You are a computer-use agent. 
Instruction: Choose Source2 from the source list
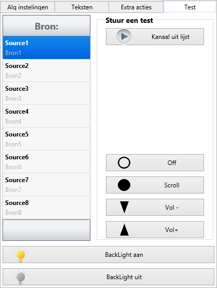pyautogui.click(x=47, y=71)
